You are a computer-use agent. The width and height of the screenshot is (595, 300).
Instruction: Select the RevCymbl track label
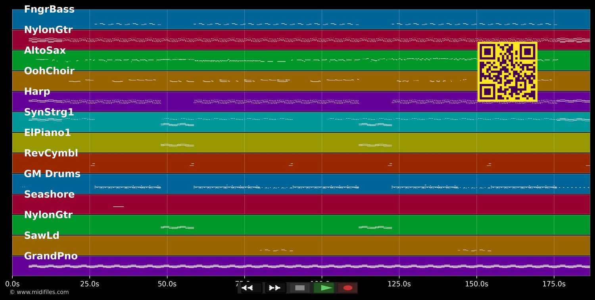pos(51,154)
